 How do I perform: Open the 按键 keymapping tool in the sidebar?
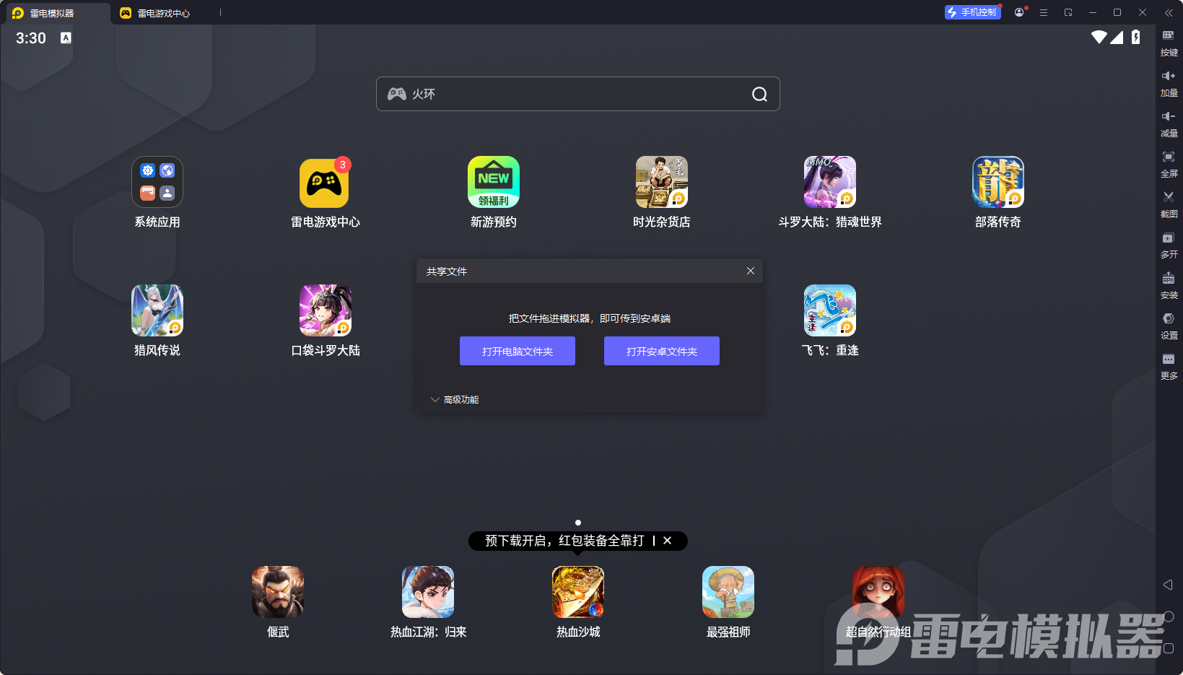pos(1169,43)
